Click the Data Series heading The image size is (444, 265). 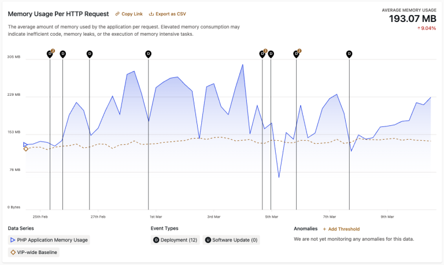click(21, 228)
